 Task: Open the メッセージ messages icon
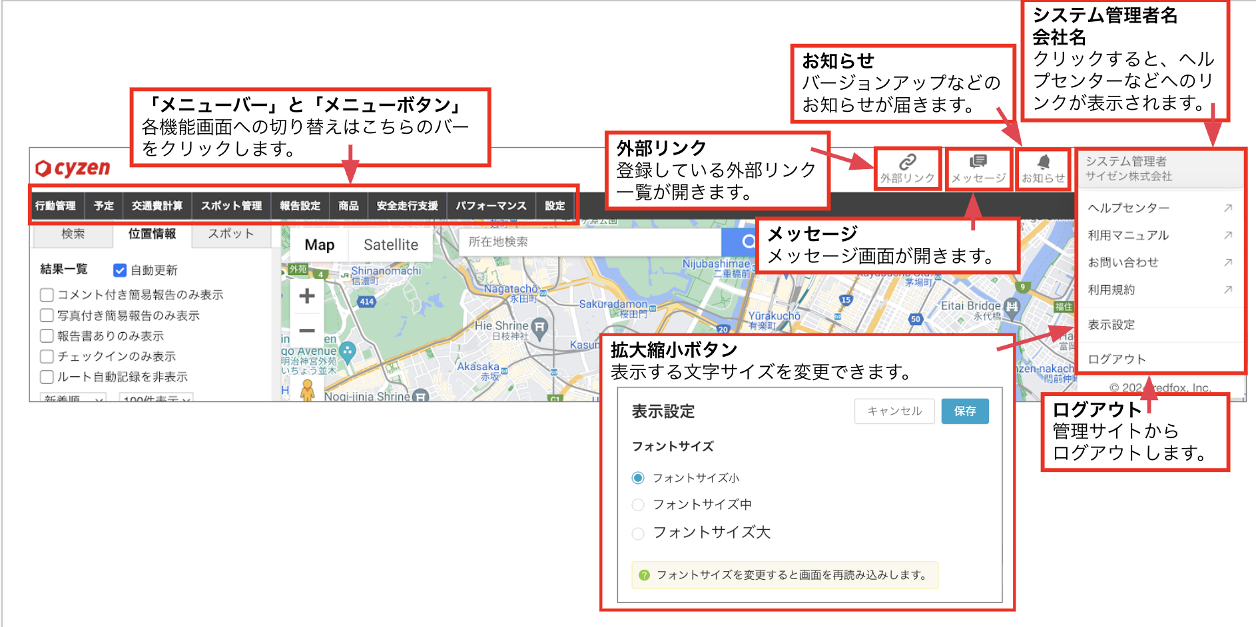click(x=978, y=169)
